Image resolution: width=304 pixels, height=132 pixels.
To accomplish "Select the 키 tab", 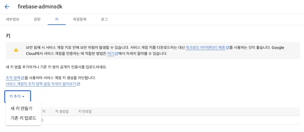I will click(57, 19).
